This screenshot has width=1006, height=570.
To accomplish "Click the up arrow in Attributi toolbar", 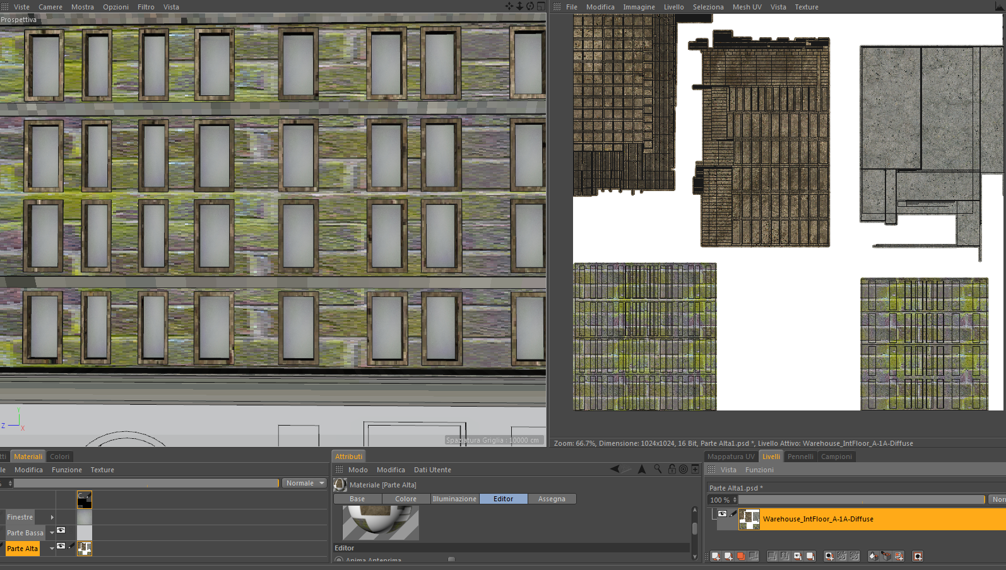I will (642, 469).
